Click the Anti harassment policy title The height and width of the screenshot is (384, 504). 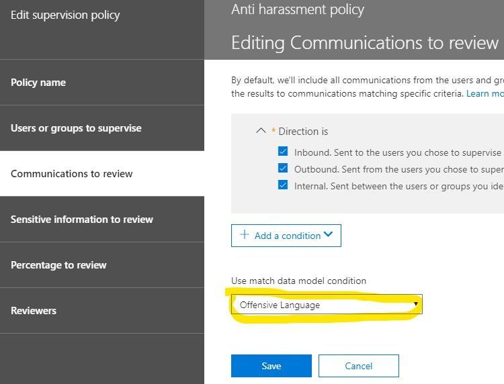[298, 9]
